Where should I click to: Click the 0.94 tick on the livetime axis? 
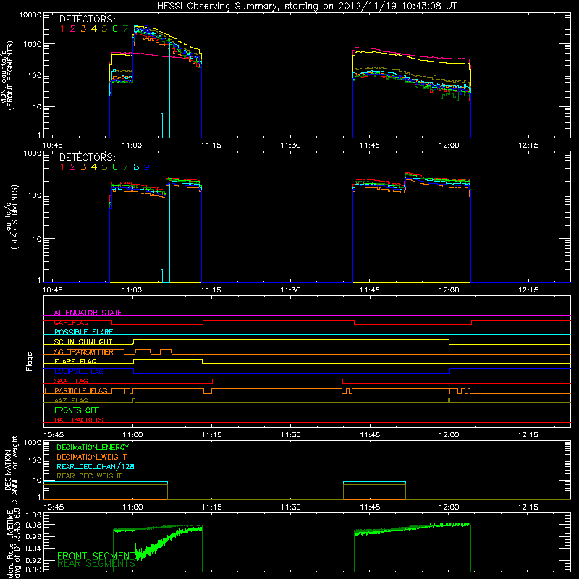pos(33,549)
